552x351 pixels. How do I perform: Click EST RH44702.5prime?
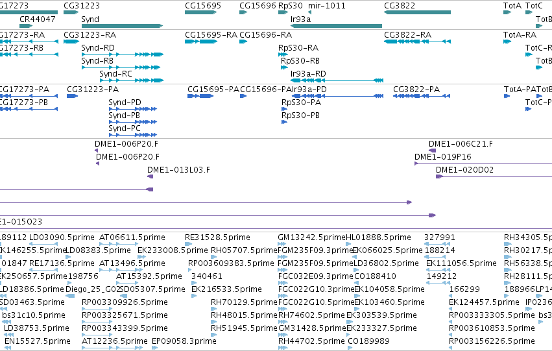coord(283,348)
